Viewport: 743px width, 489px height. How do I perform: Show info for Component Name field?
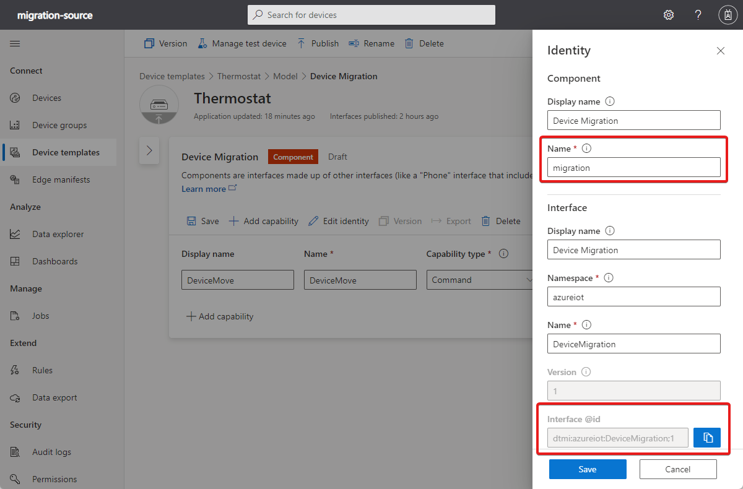(587, 149)
